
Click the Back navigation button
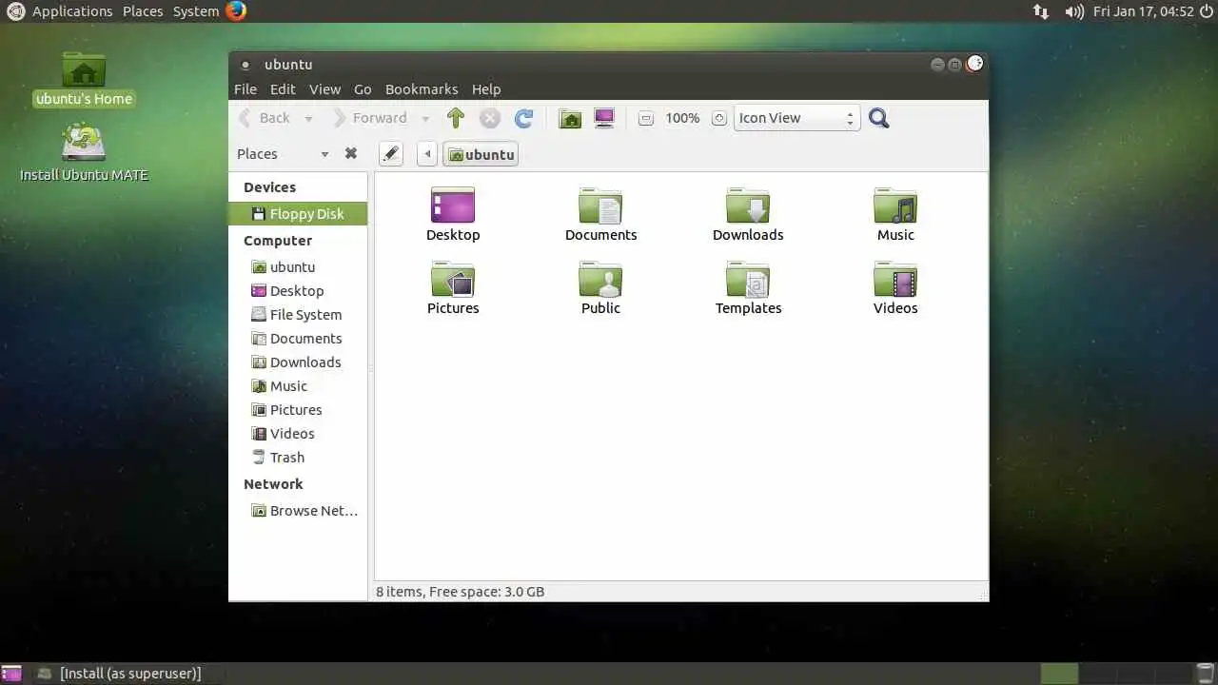click(x=265, y=118)
